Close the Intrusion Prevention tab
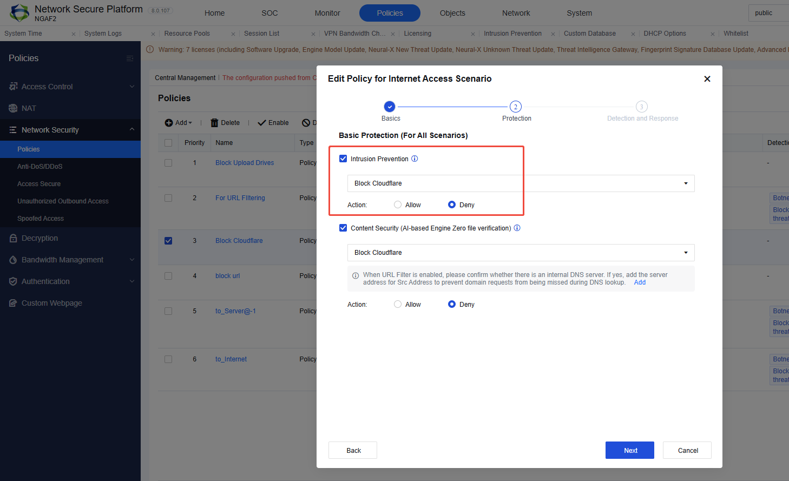The width and height of the screenshot is (789, 481). pos(553,34)
